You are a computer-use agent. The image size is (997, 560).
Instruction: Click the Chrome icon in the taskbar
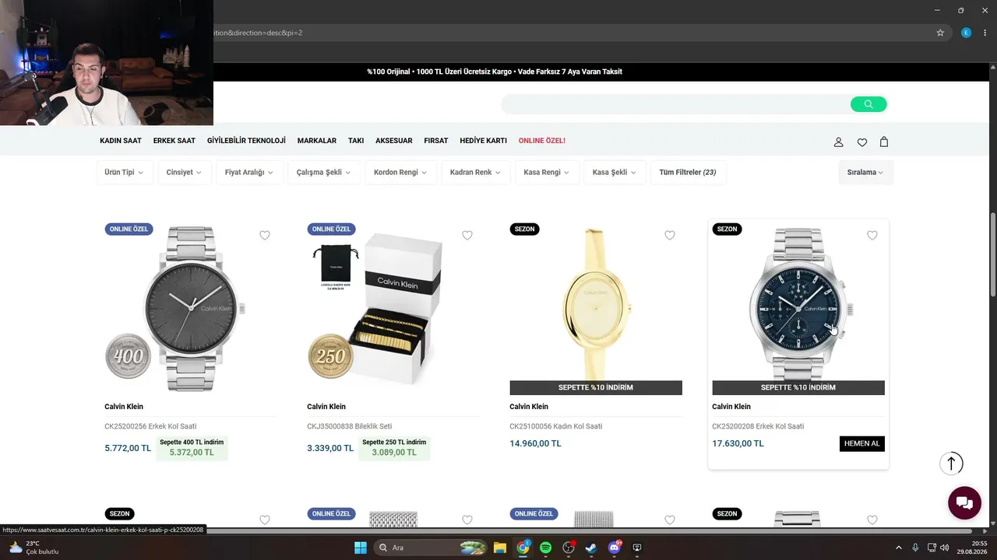(x=523, y=548)
